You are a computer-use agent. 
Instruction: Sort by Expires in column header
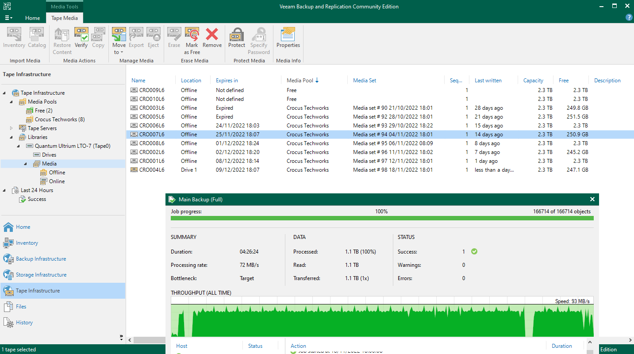pyautogui.click(x=227, y=81)
